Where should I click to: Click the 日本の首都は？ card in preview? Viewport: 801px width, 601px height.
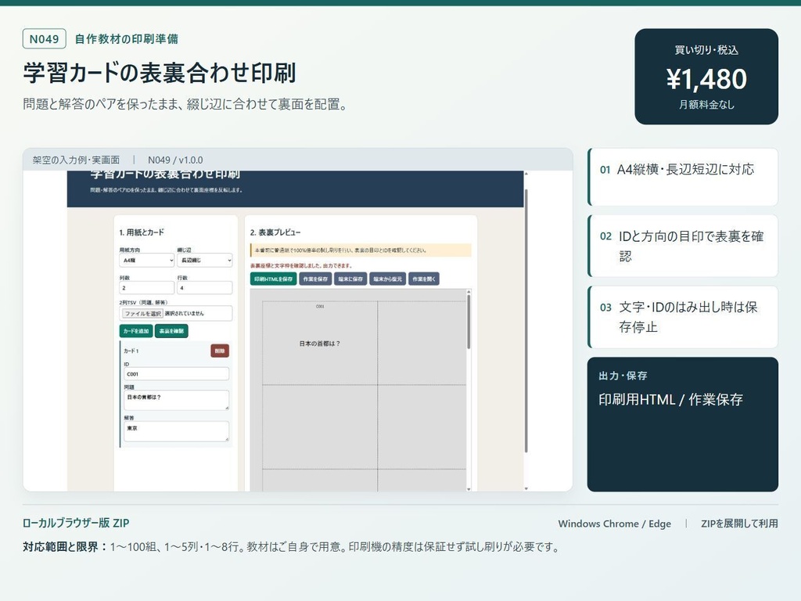[320, 344]
